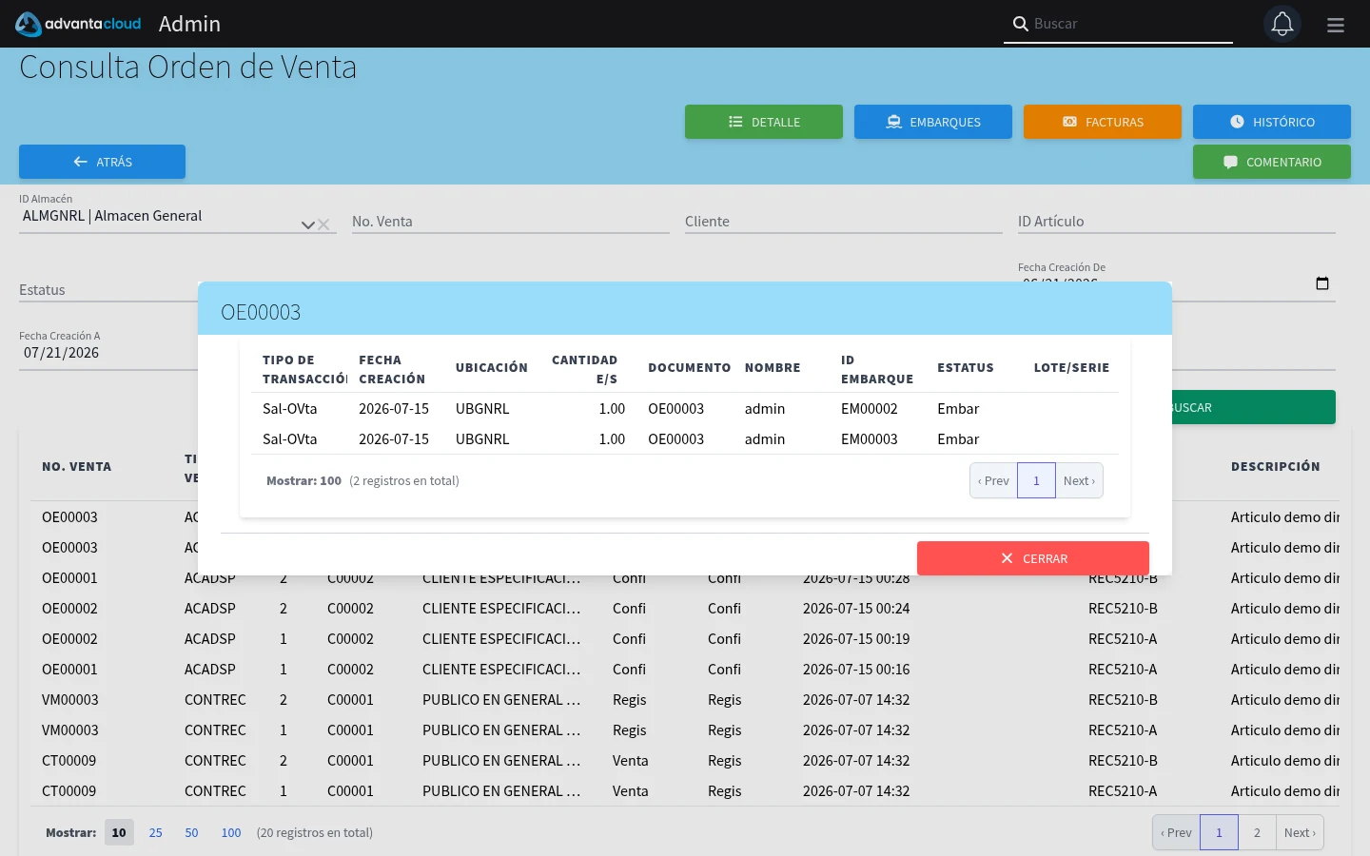The height and width of the screenshot is (856, 1370).
Task: Click the search magnifier icon
Action: pyautogui.click(x=1020, y=24)
